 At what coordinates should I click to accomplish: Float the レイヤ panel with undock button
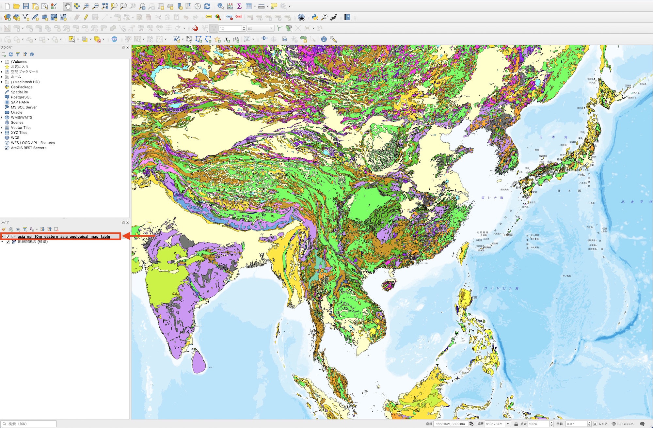tap(124, 222)
